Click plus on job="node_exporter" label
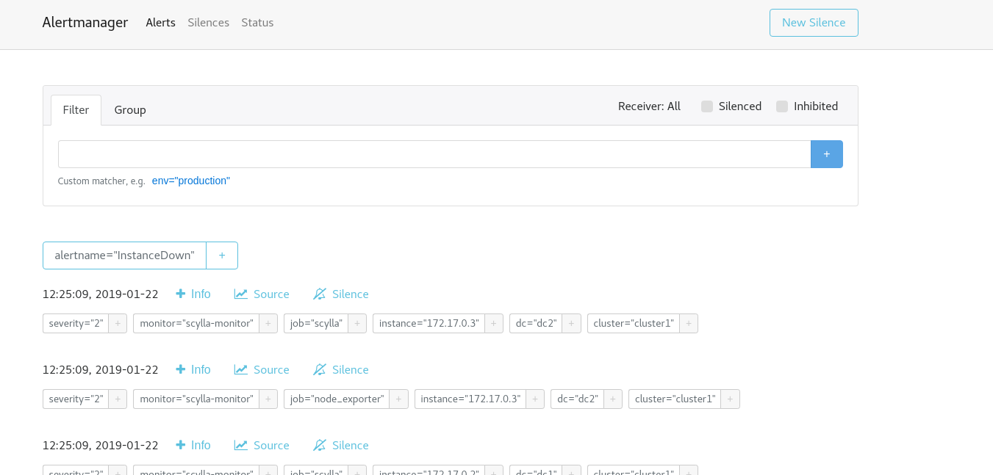The height and width of the screenshot is (475, 993). pyautogui.click(x=398, y=399)
